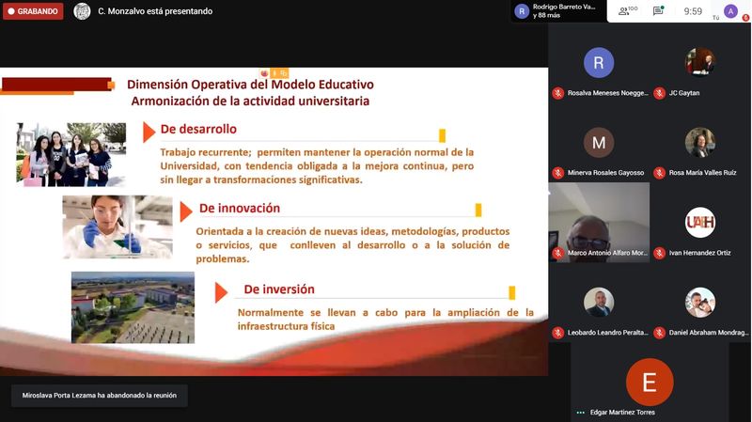Viewport: 752px width, 422px height.
Task: Click the C. Monzalvo presenter avatar
Action: [x=82, y=11]
